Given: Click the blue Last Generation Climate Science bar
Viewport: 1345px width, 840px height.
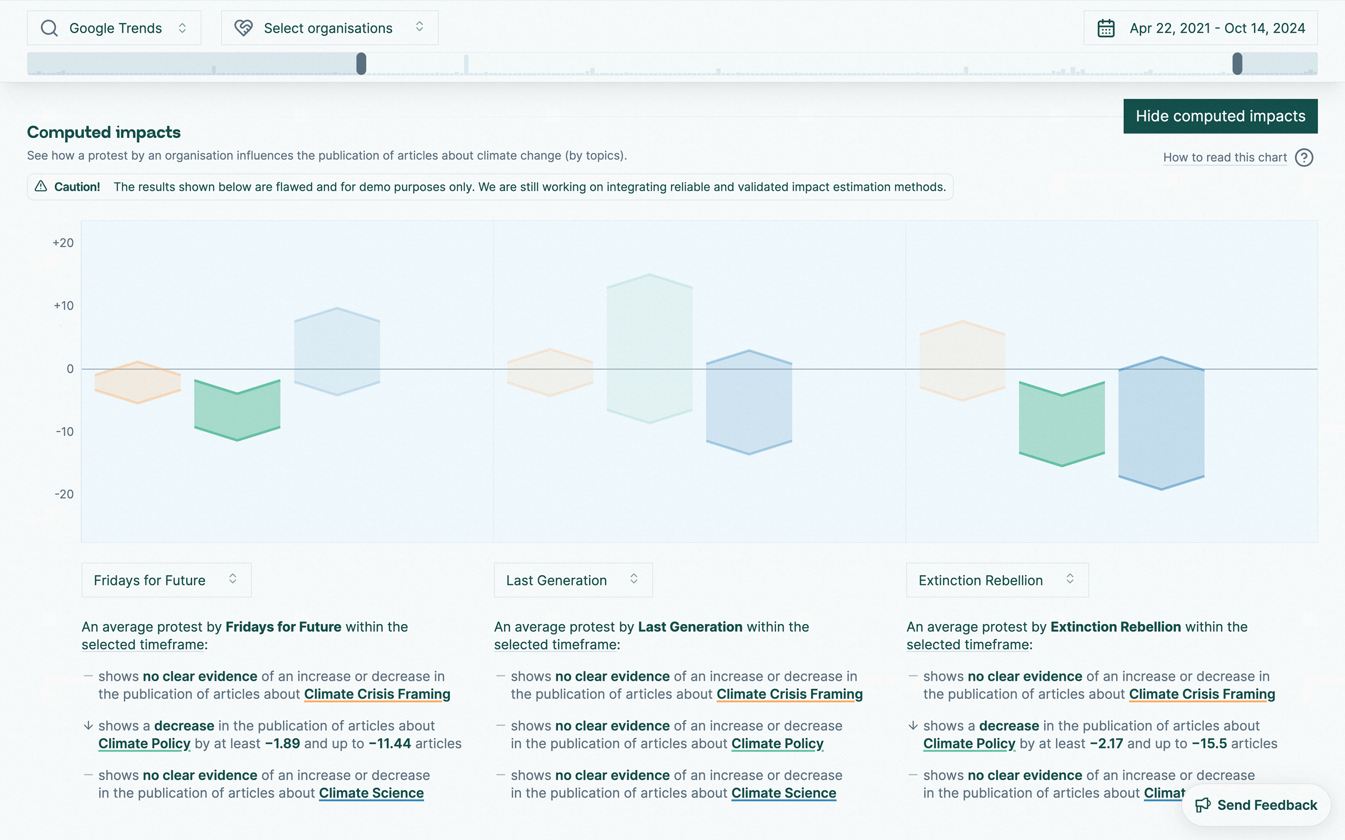Looking at the screenshot, I should click(749, 402).
